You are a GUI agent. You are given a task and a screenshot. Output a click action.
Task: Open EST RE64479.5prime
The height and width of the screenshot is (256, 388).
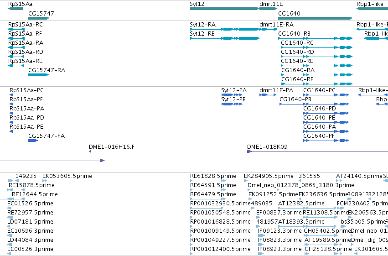[x=208, y=199]
